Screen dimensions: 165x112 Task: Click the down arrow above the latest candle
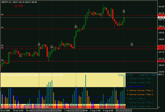124,11
